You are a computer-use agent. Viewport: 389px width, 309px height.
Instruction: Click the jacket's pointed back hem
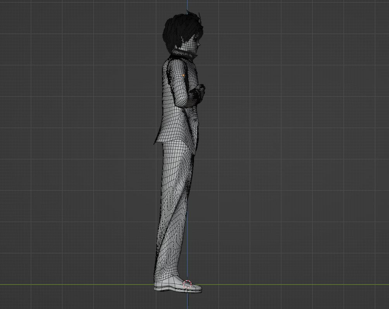point(157,141)
